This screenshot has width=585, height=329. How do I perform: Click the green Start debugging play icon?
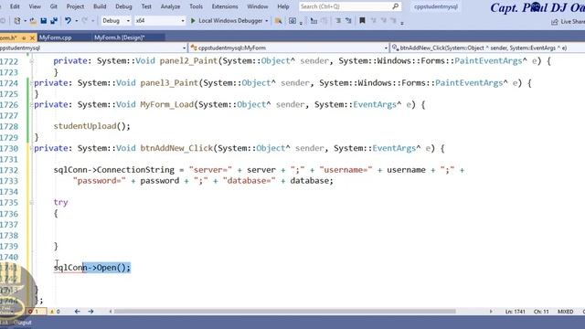click(x=193, y=21)
